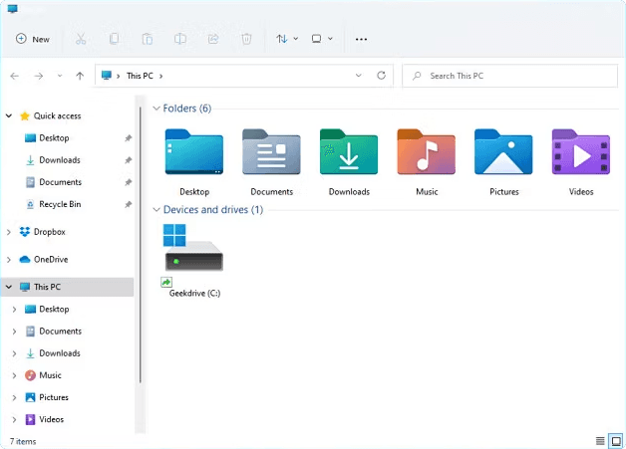Switch to Large icons view

pyautogui.click(x=616, y=441)
